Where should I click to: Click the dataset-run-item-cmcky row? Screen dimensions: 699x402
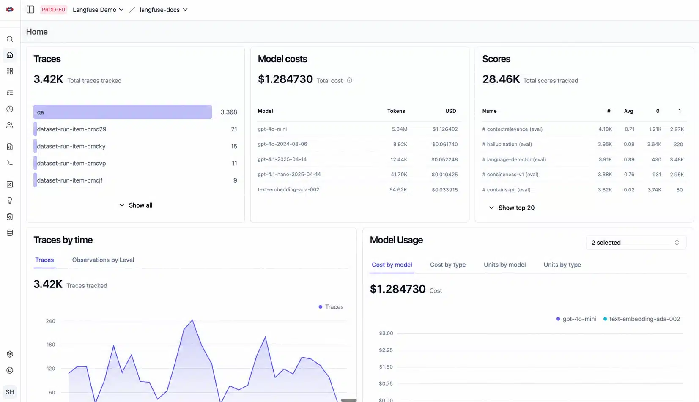pyautogui.click(x=135, y=146)
